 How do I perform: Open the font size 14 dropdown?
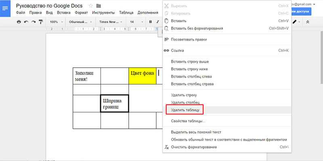pyautogui.click(x=136, y=22)
